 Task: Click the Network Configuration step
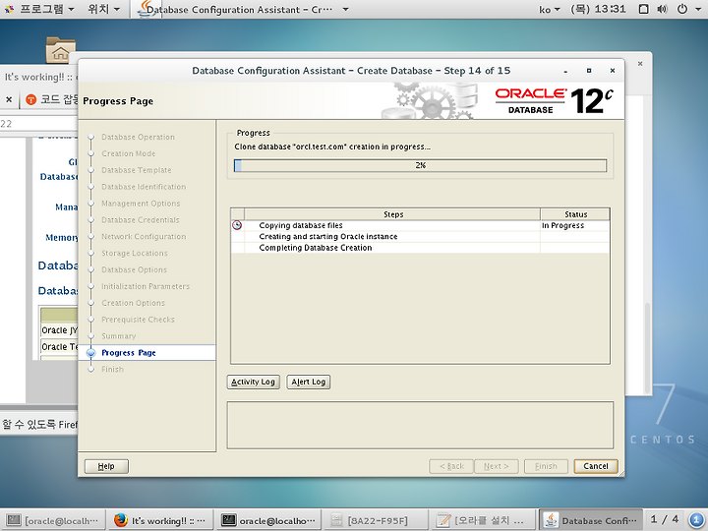(144, 236)
